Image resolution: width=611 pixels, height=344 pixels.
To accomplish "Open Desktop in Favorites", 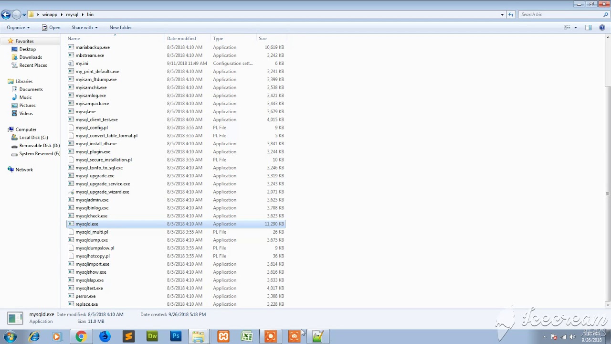I will tap(28, 49).
